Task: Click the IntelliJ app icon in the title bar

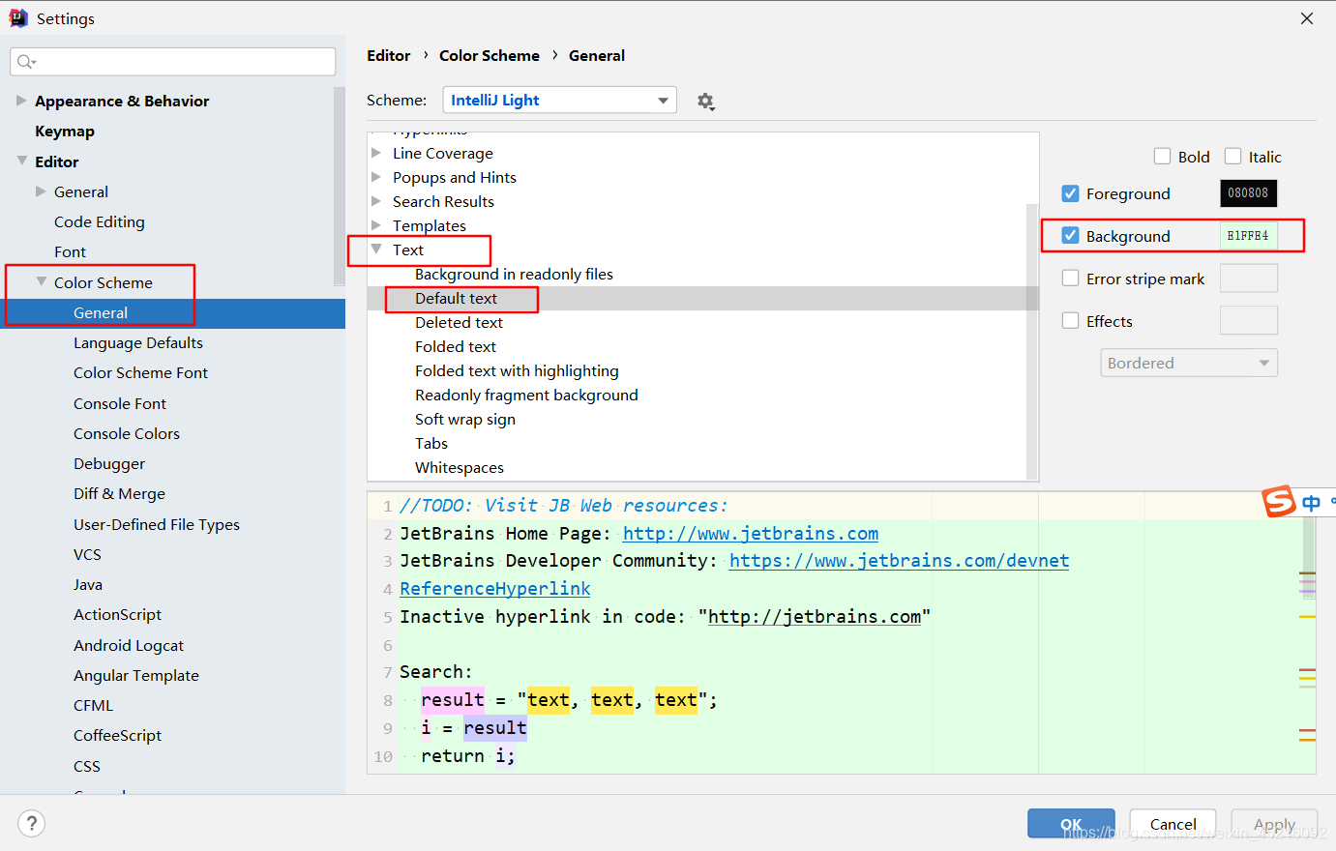Action: (x=18, y=17)
